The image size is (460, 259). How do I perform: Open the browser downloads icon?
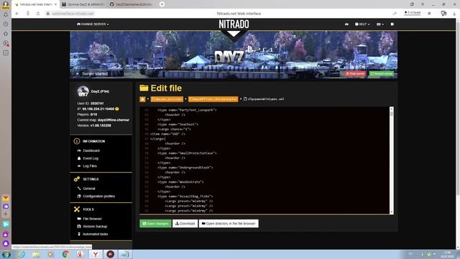click(x=454, y=14)
